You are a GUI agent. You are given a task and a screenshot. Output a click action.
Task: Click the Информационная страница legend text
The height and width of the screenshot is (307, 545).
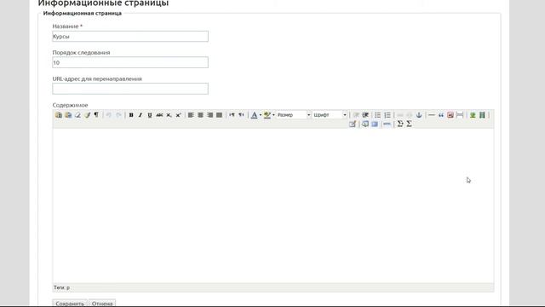click(x=83, y=14)
